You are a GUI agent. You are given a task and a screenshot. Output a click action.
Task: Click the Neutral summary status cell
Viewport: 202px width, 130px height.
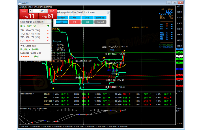[100, 22]
